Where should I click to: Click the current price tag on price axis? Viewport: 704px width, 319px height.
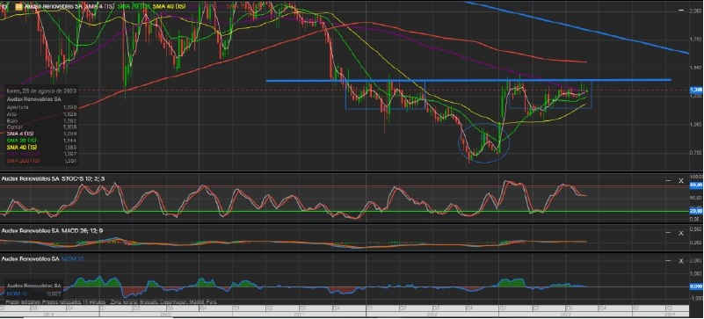coord(696,90)
